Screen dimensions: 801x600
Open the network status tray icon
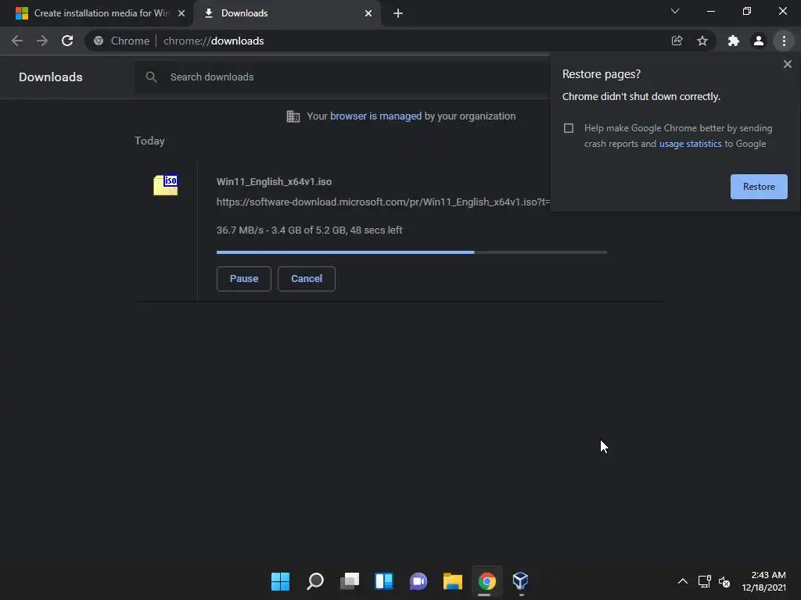(705, 581)
